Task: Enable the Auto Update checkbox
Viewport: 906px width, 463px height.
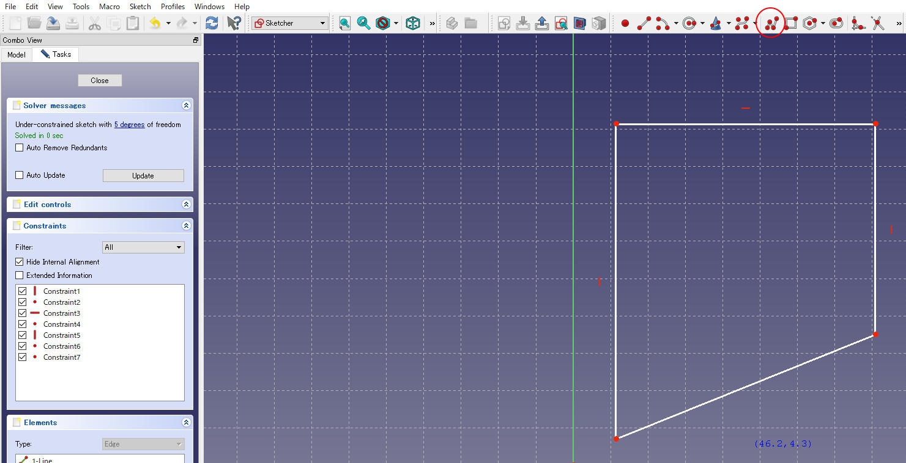Action: pos(20,175)
